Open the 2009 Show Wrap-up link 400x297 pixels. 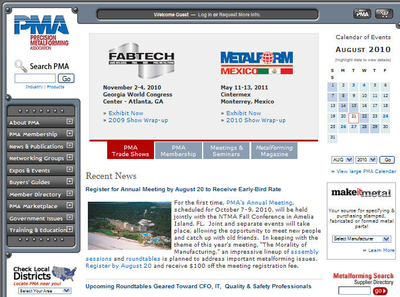coord(138,120)
